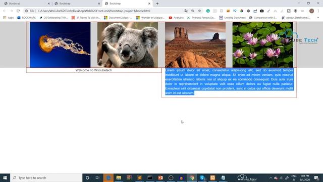The width and height of the screenshot is (323, 182).
Task: Close the active third Bootstrap tab
Action: 149,4
